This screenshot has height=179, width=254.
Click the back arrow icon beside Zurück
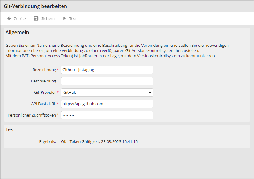[9, 18]
